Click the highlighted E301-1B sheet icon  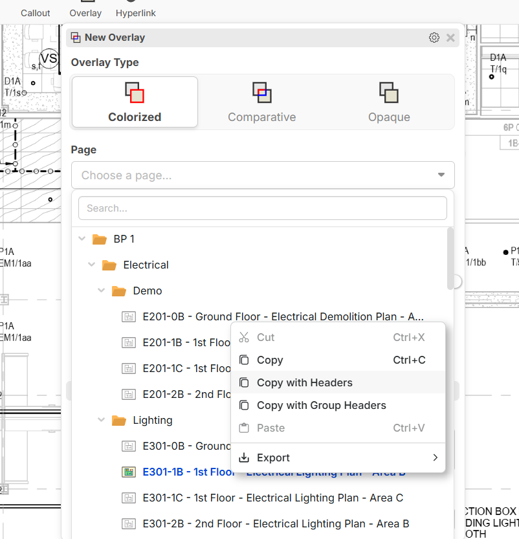pyautogui.click(x=128, y=472)
